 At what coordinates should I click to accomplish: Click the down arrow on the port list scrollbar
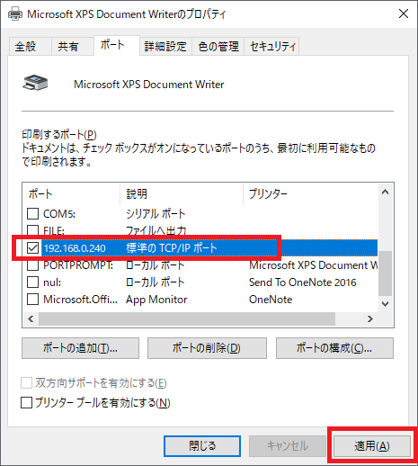pyautogui.click(x=385, y=304)
